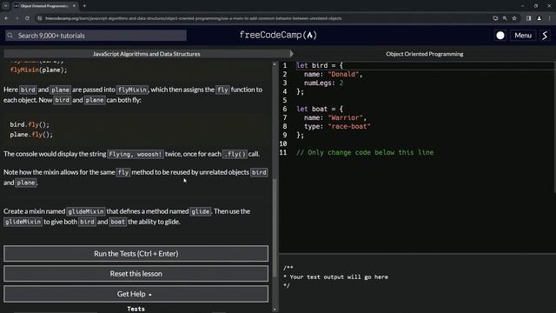Screen dimensions: 556x313
Task: Select the Object Oriented Programming browser tab
Action: [x=44, y=6]
